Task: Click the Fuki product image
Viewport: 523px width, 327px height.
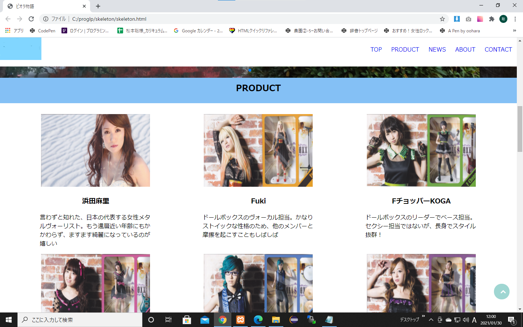Action: [258, 150]
